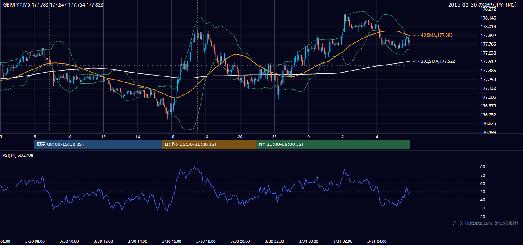523x245 pixels.
Task: Click bottom time axis label 3/30 22:00
Action: 274,241
